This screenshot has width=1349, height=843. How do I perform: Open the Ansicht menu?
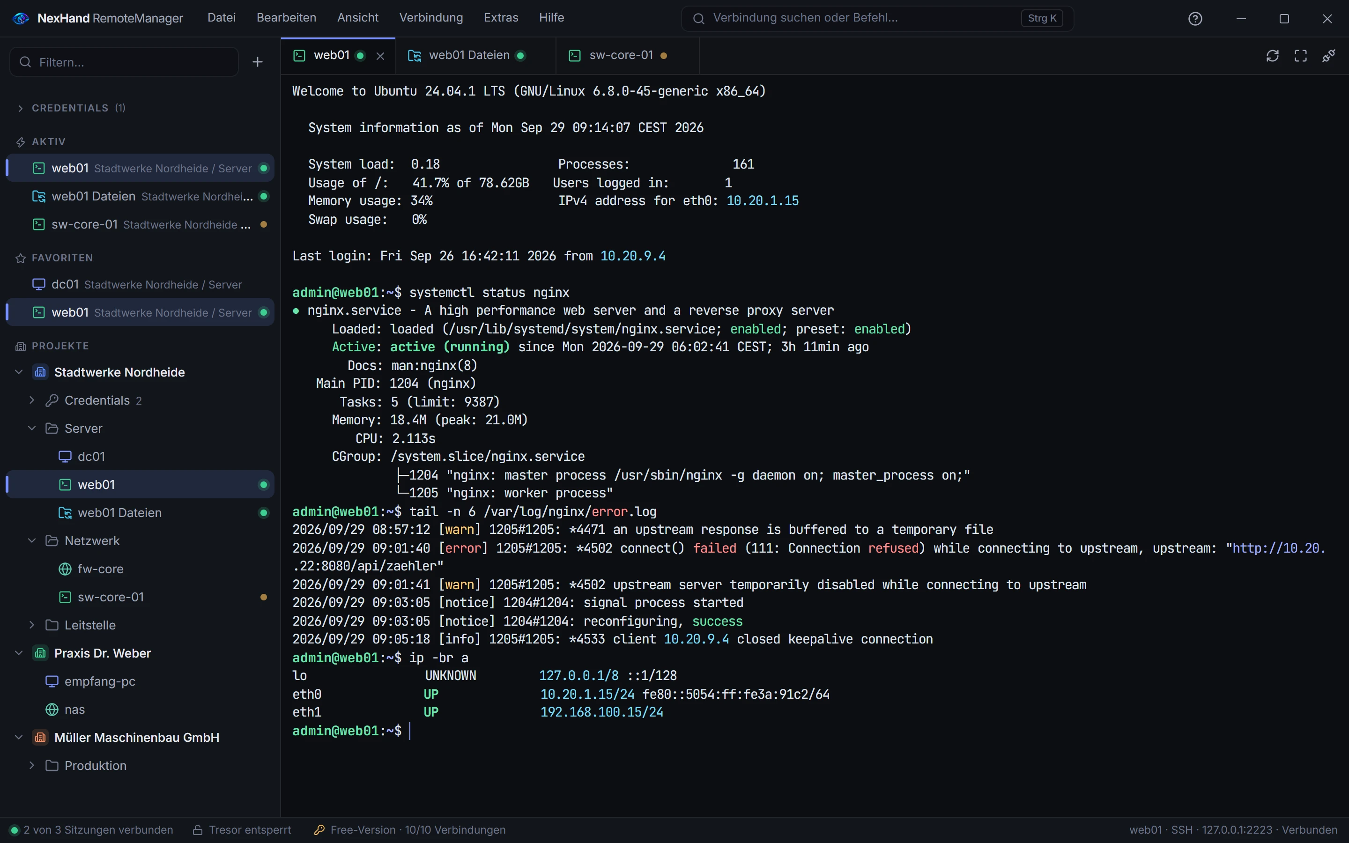point(358,18)
